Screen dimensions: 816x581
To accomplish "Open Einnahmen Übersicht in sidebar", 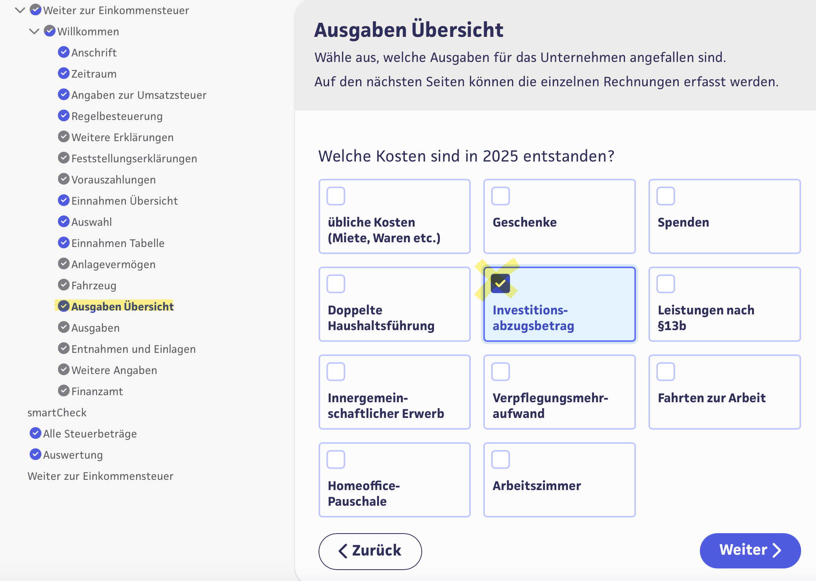I will click(124, 201).
